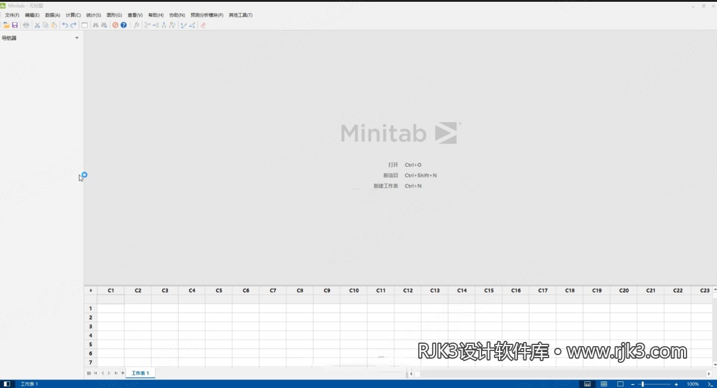Open the 协助(N) menu

point(177,15)
